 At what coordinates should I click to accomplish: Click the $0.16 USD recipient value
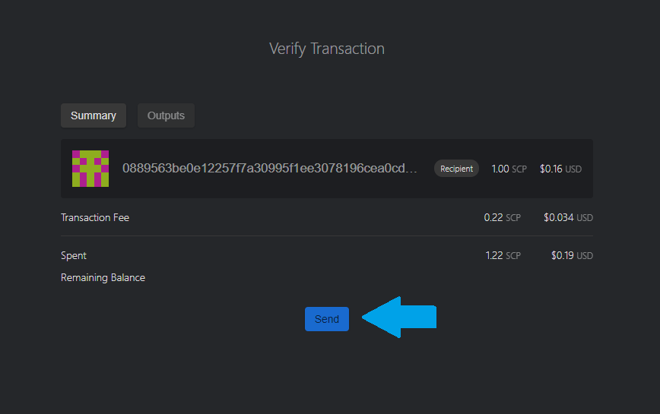pos(560,169)
